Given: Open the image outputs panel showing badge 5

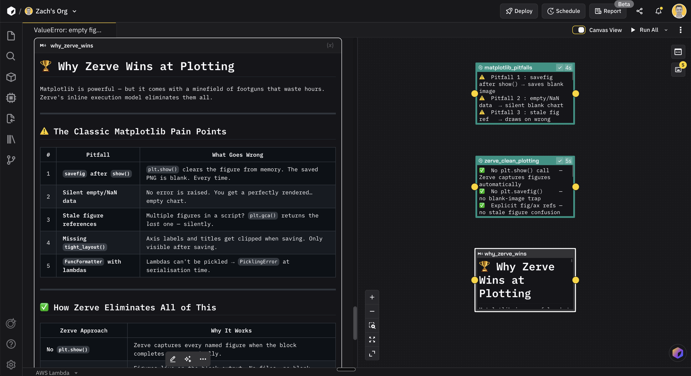Looking at the screenshot, I should coord(678,69).
